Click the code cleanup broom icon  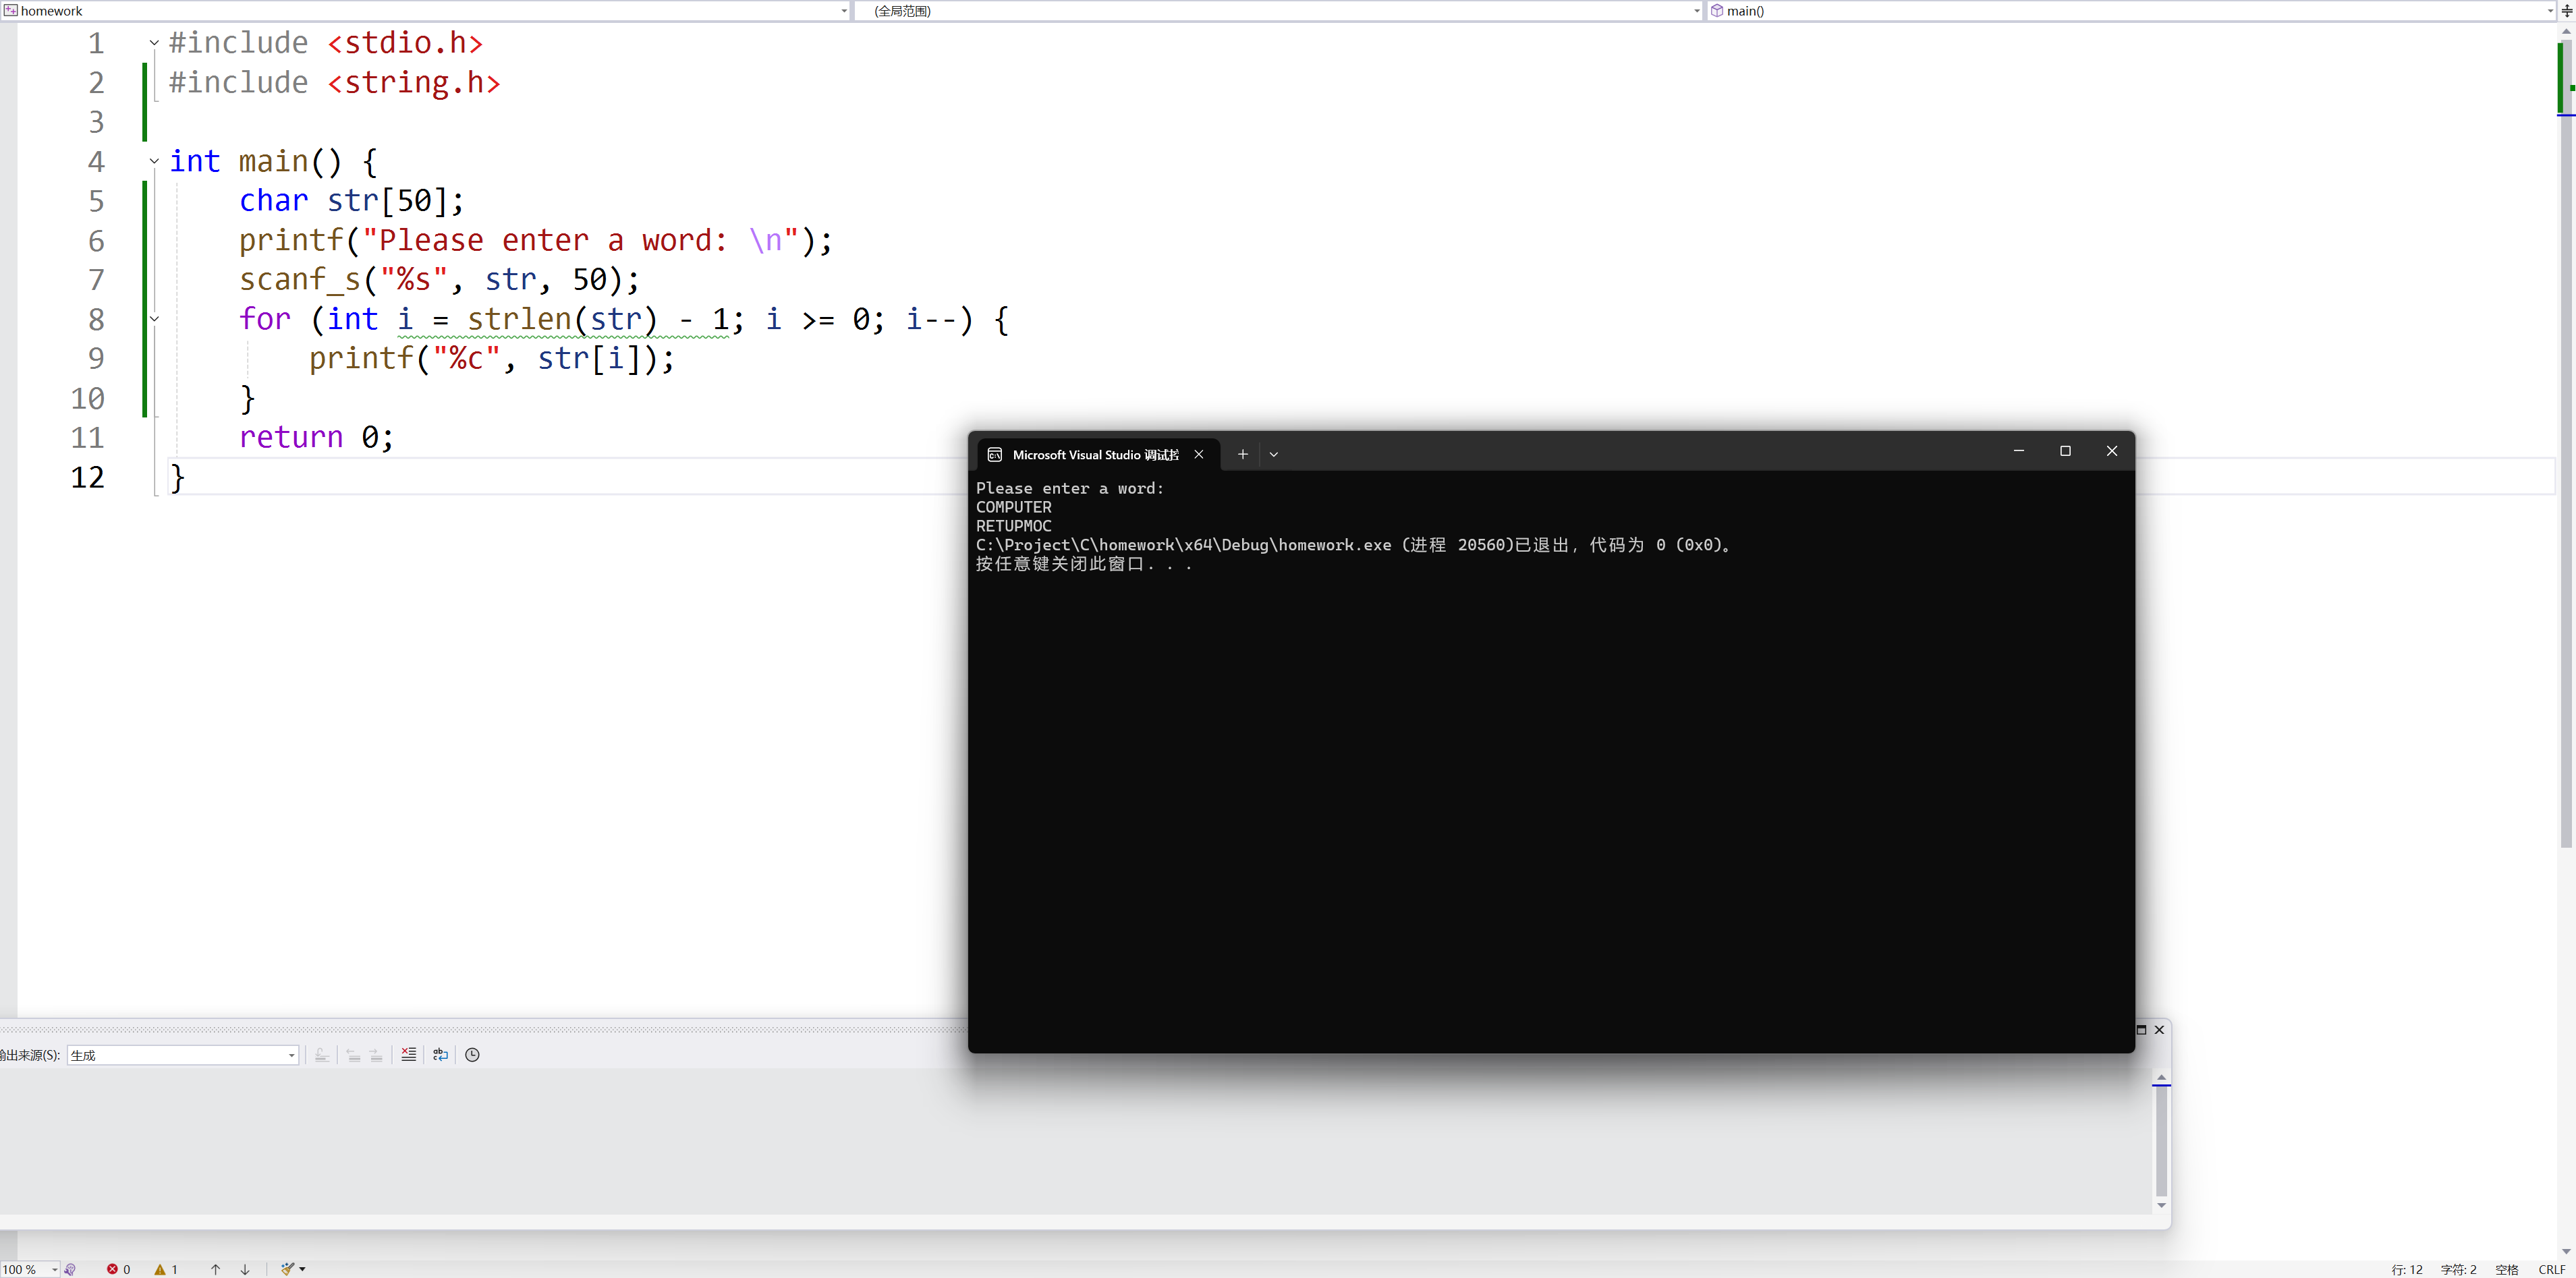pos(287,1269)
